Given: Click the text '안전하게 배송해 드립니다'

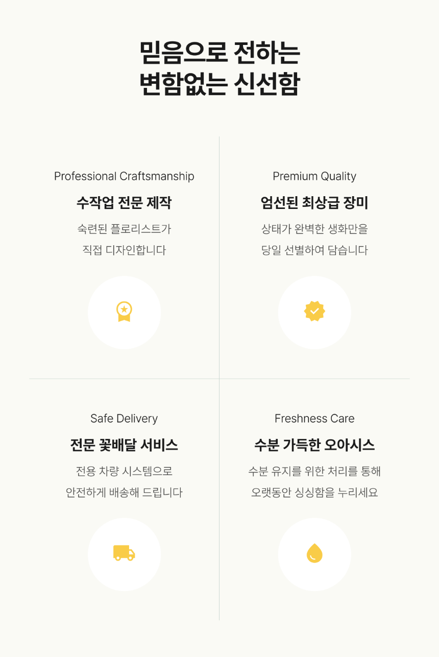Looking at the screenshot, I should pos(124,492).
